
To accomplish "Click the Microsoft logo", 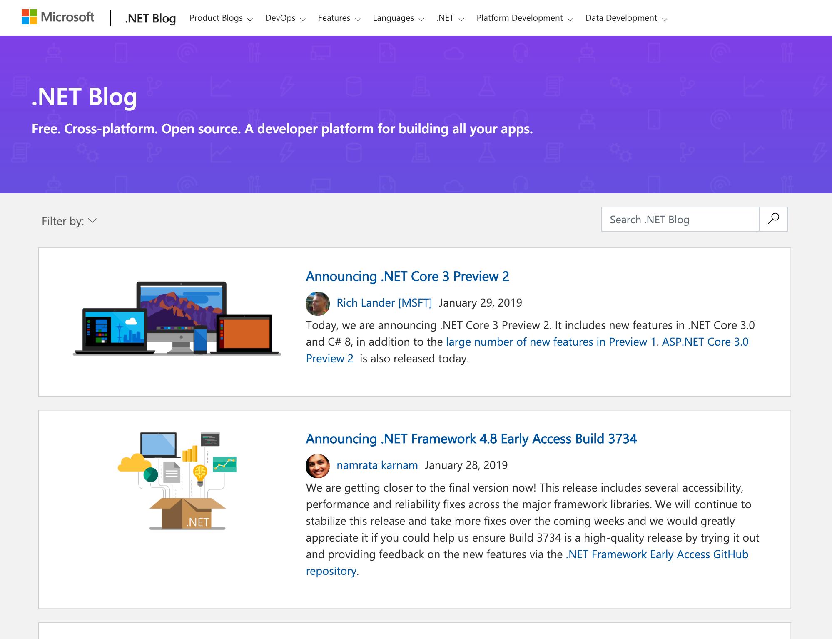I will [57, 17].
